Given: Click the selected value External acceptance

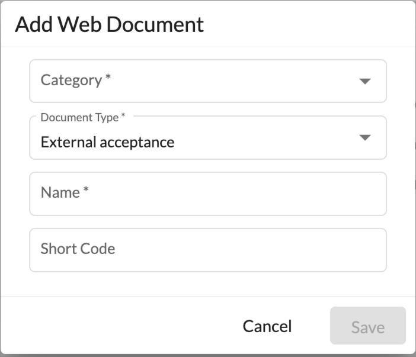Looking at the screenshot, I should pos(107,142).
